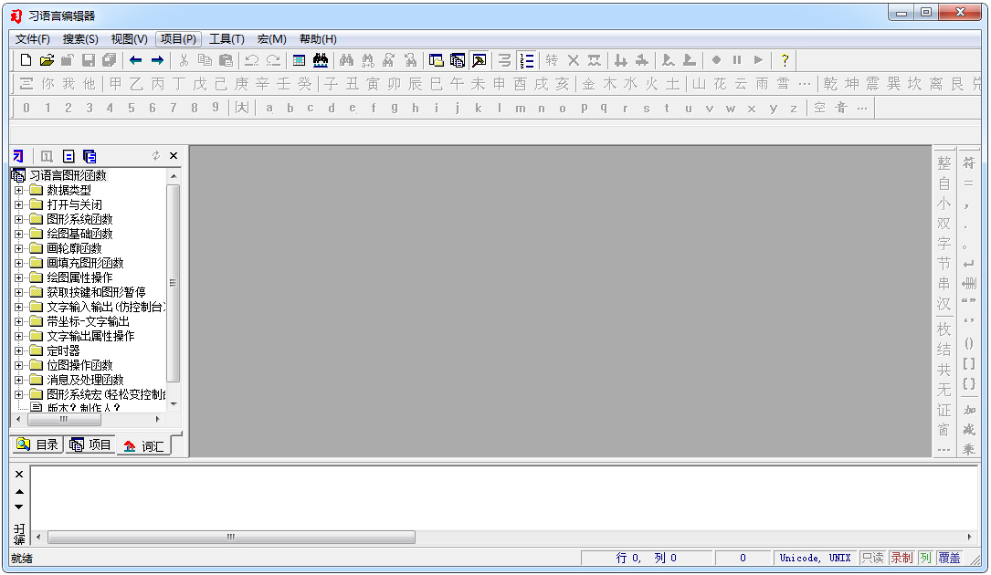Expand the 数据类型 folder
This screenshot has height=575, width=991.
pos(18,190)
